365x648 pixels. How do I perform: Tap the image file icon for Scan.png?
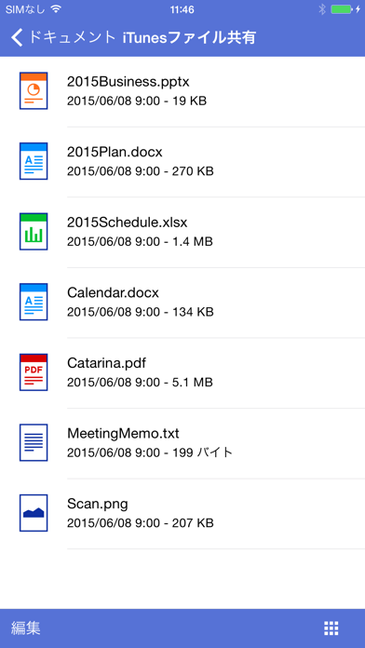pos(34,513)
